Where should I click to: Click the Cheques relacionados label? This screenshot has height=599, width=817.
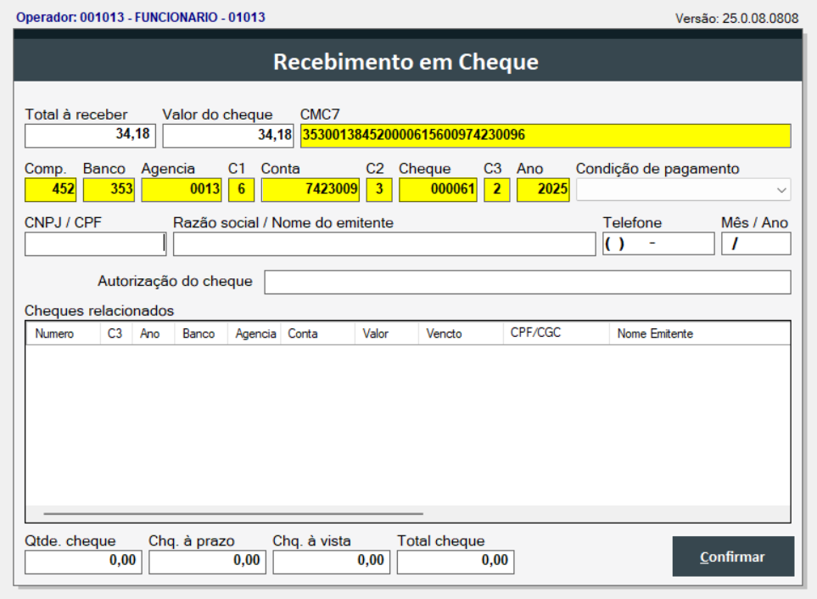99,311
